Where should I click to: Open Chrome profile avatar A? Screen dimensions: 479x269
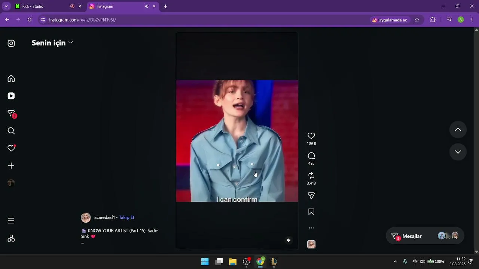(461, 20)
